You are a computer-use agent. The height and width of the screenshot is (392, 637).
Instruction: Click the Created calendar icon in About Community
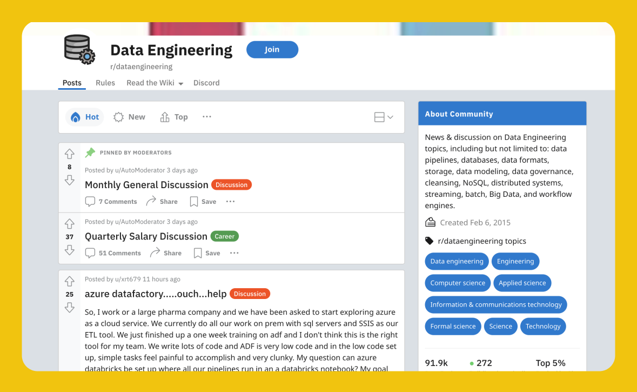pyautogui.click(x=430, y=222)
